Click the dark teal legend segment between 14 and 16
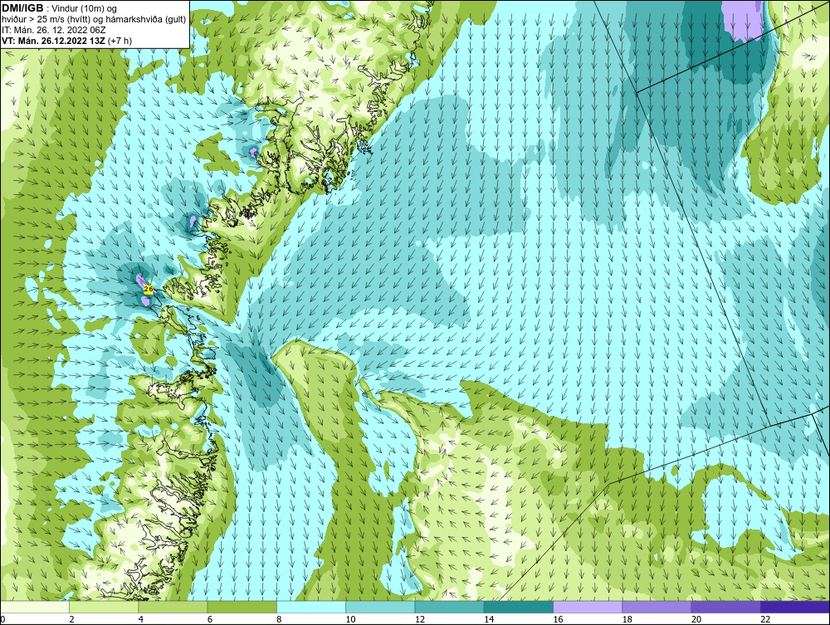This screenshot has height=625, width=830. tap(518, 607)
